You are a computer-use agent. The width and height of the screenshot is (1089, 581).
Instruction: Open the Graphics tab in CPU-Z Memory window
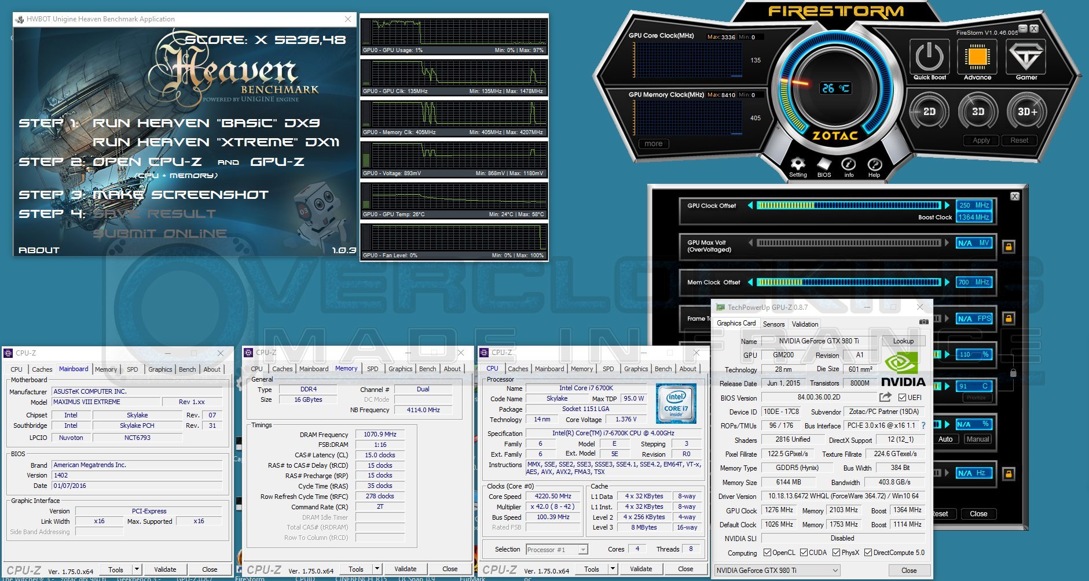(401, 369)
